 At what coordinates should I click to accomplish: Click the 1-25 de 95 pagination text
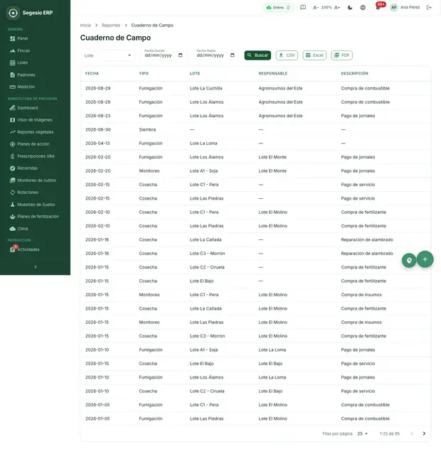(389, 433)
